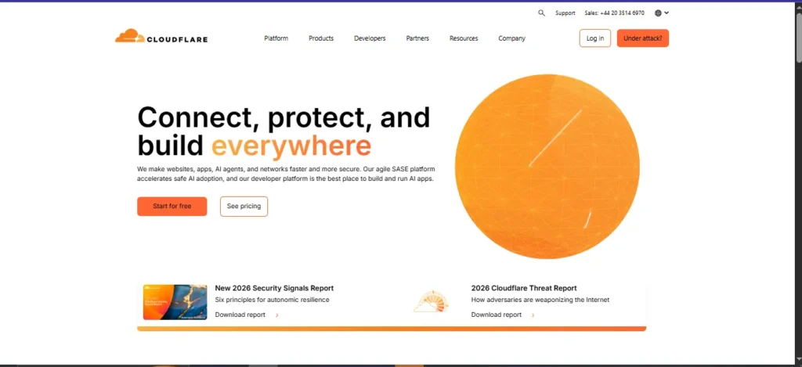This screenshot has width=802, height=367.
Task: Click the Threat Report gauge illustration
Action: click(x=431, y=301)
